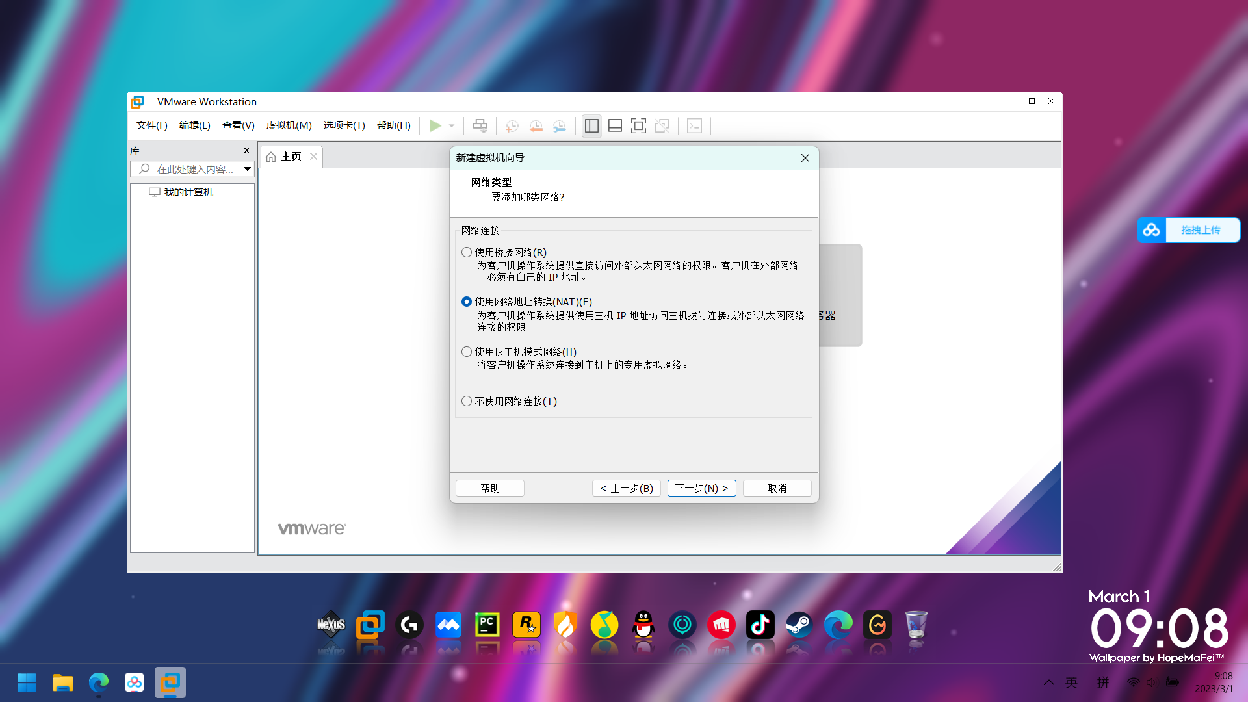The image size is (1248, 702).
Task: Open the 虚拟机(M) menu
Action: pos(289,125)
